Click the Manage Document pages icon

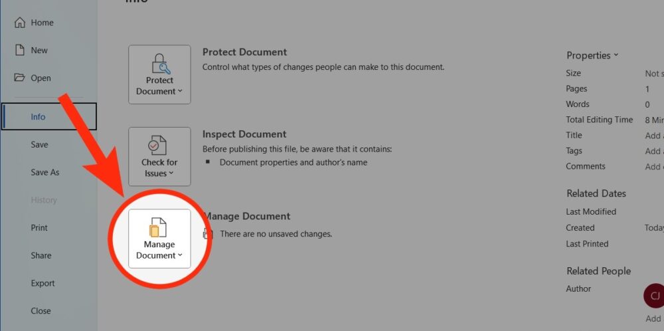(x=157, y=227)
